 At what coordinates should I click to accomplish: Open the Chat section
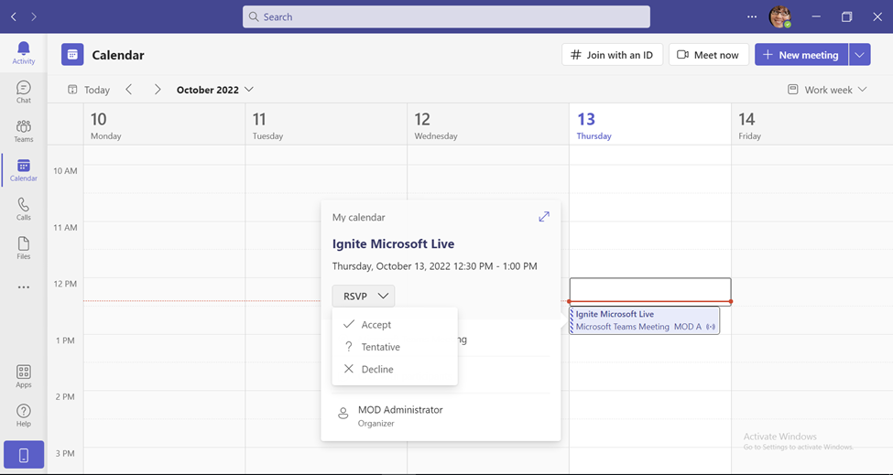23,92
